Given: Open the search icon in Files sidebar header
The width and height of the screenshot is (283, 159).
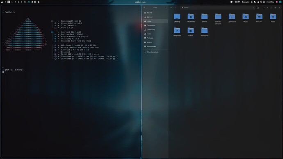Looking at the screenshot, I should pyautogui.click(x=144, y=7).
